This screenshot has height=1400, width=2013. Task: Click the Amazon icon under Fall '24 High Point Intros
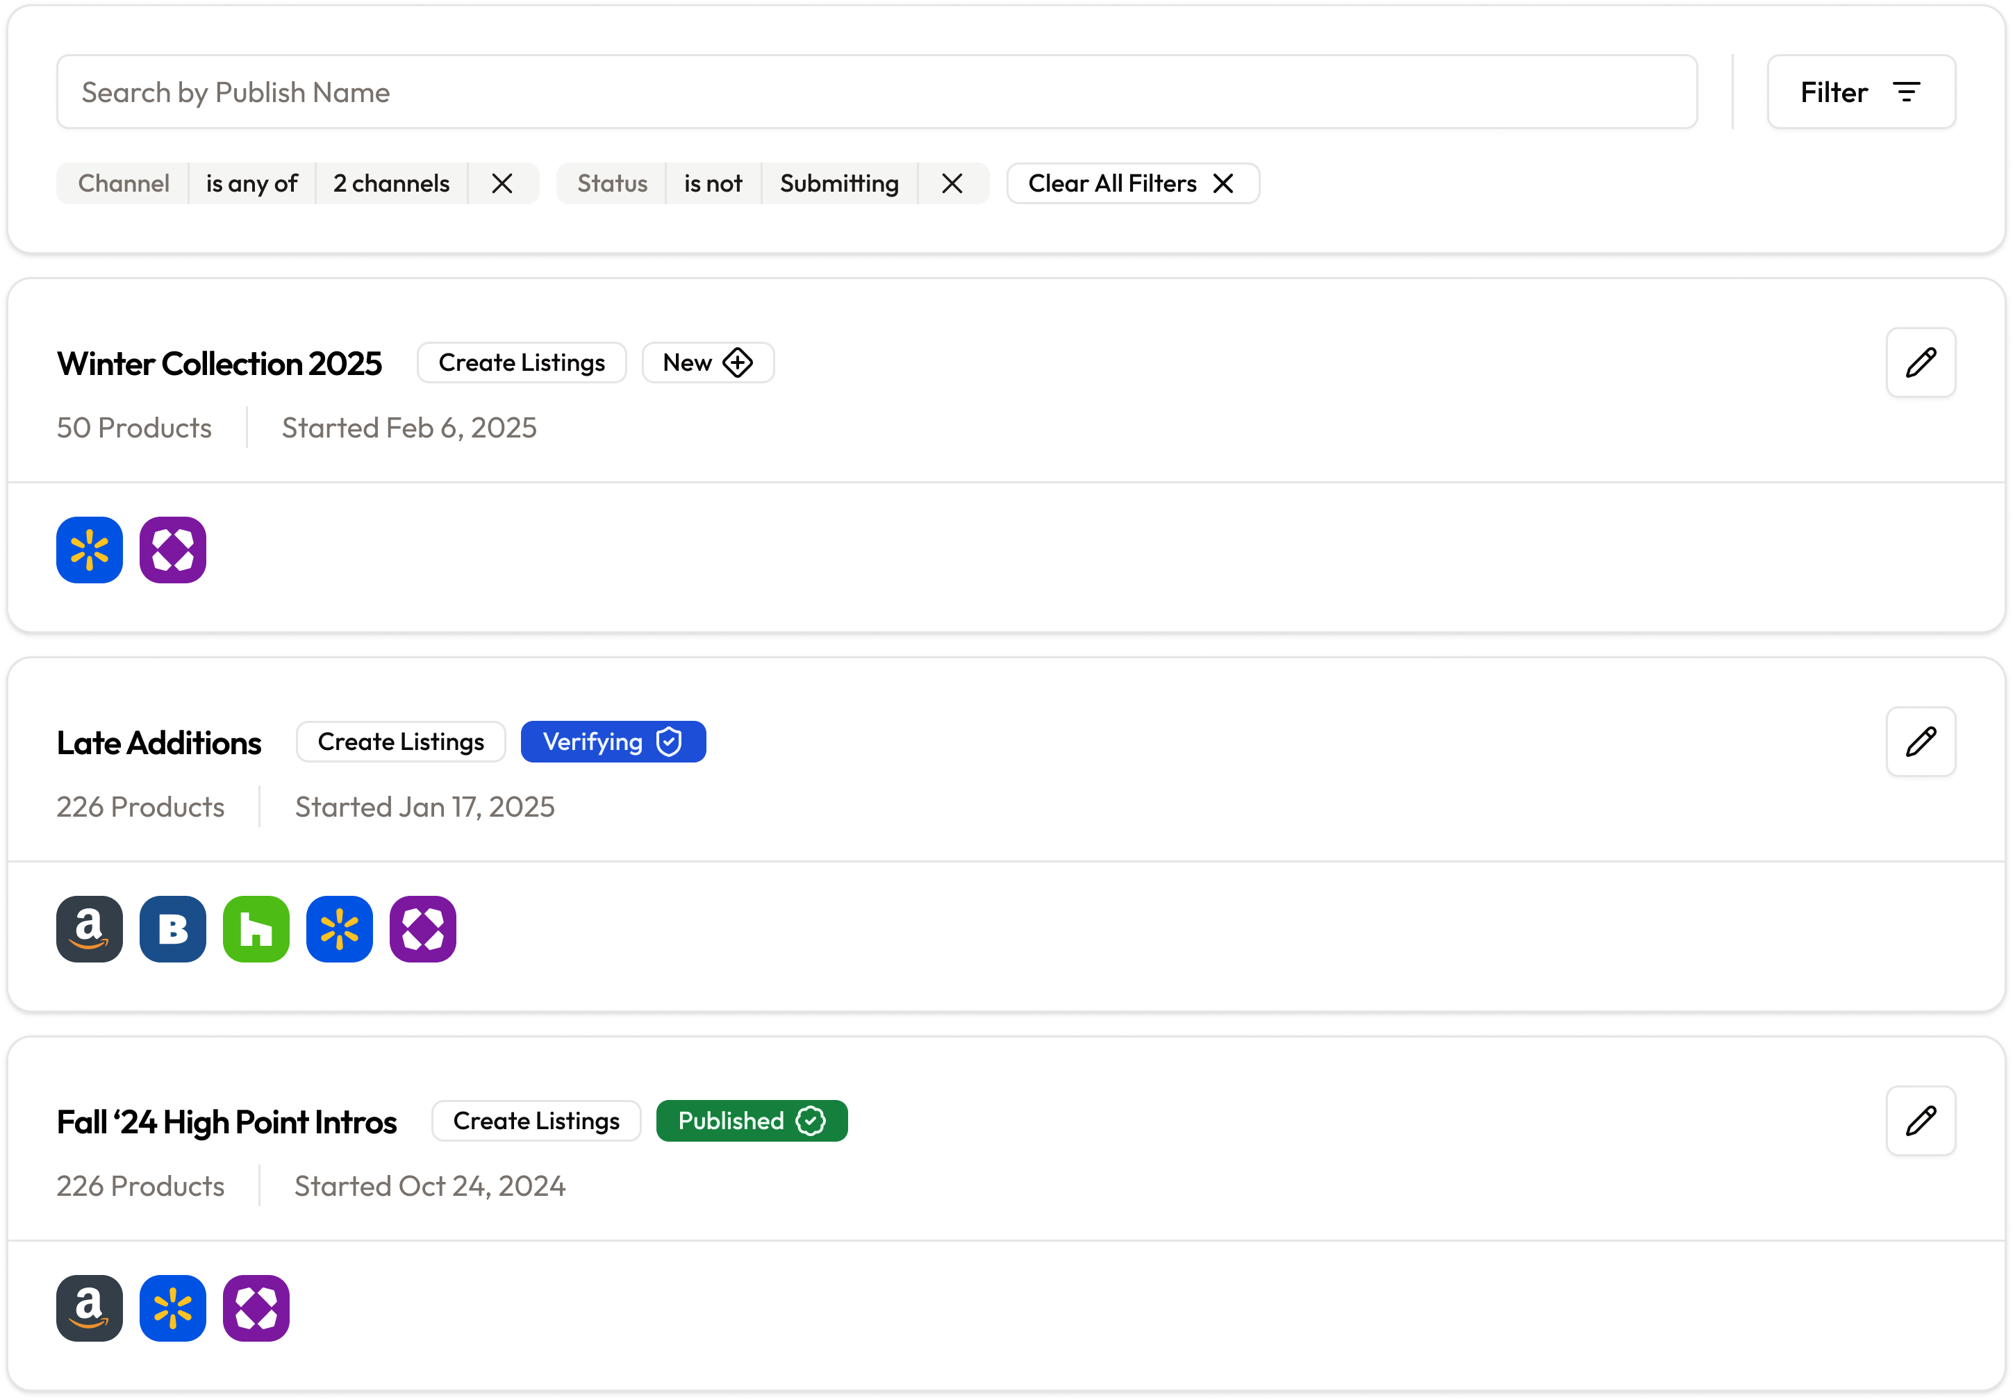pyautogui.click(x=90, y=1307)
